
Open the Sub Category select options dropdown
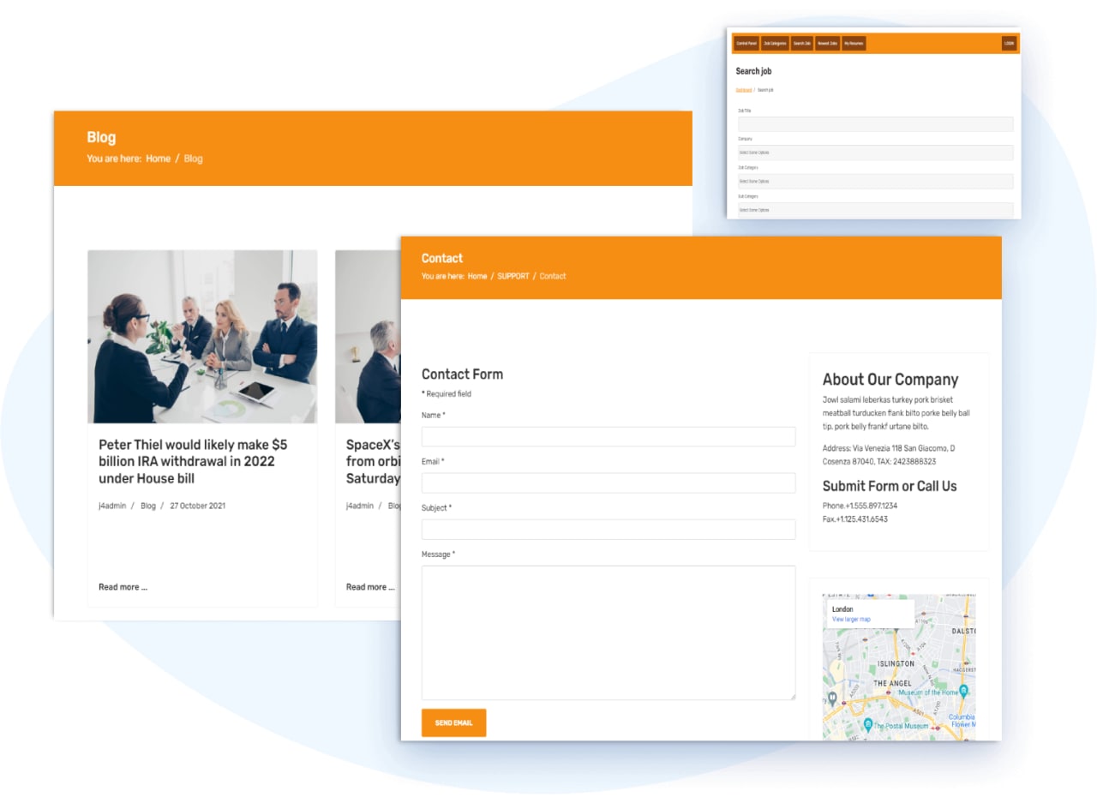(876, 210)
